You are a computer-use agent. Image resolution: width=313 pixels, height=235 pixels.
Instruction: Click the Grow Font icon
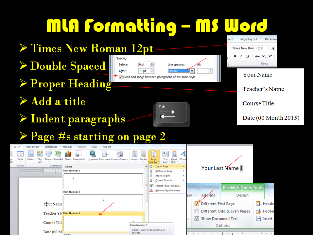point(273,48)
